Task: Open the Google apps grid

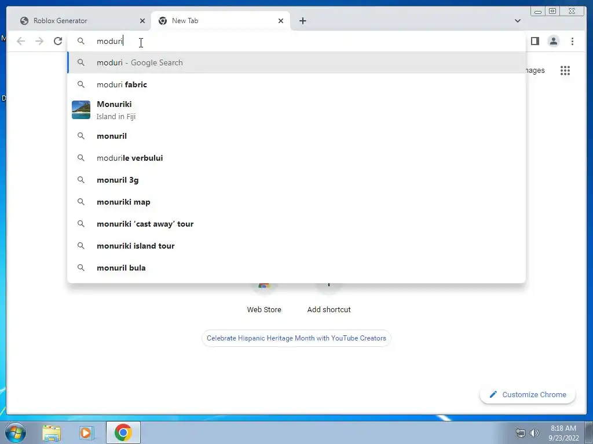Action: 565,70
